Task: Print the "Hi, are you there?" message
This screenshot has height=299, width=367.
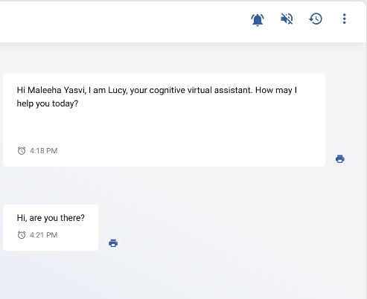Action: click(113, 243)
